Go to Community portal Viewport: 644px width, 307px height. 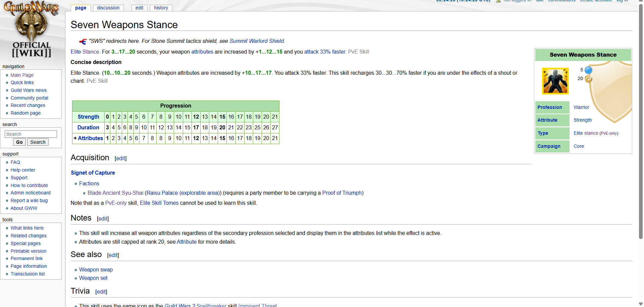pyautogui.click(x=29, y=98)
